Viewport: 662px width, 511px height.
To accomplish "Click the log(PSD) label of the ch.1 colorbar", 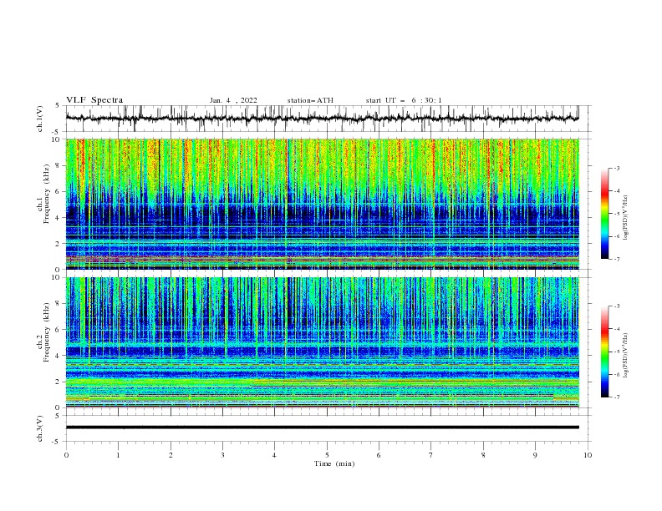I will pyautogui.click(x=626, y=218).
